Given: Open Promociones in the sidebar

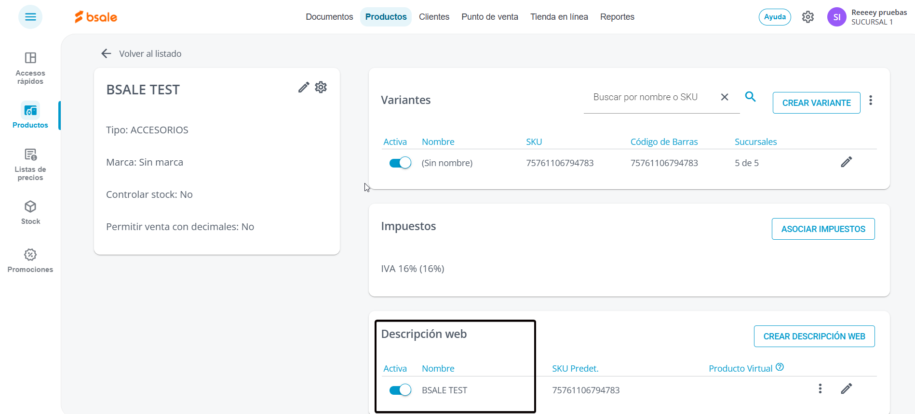Looking at the screenshot, I should 30,260.
